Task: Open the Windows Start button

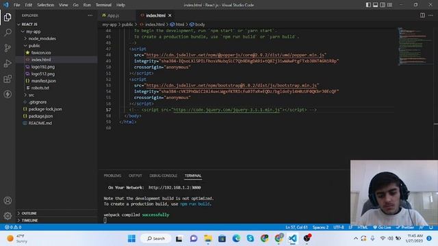Action: 131,238
